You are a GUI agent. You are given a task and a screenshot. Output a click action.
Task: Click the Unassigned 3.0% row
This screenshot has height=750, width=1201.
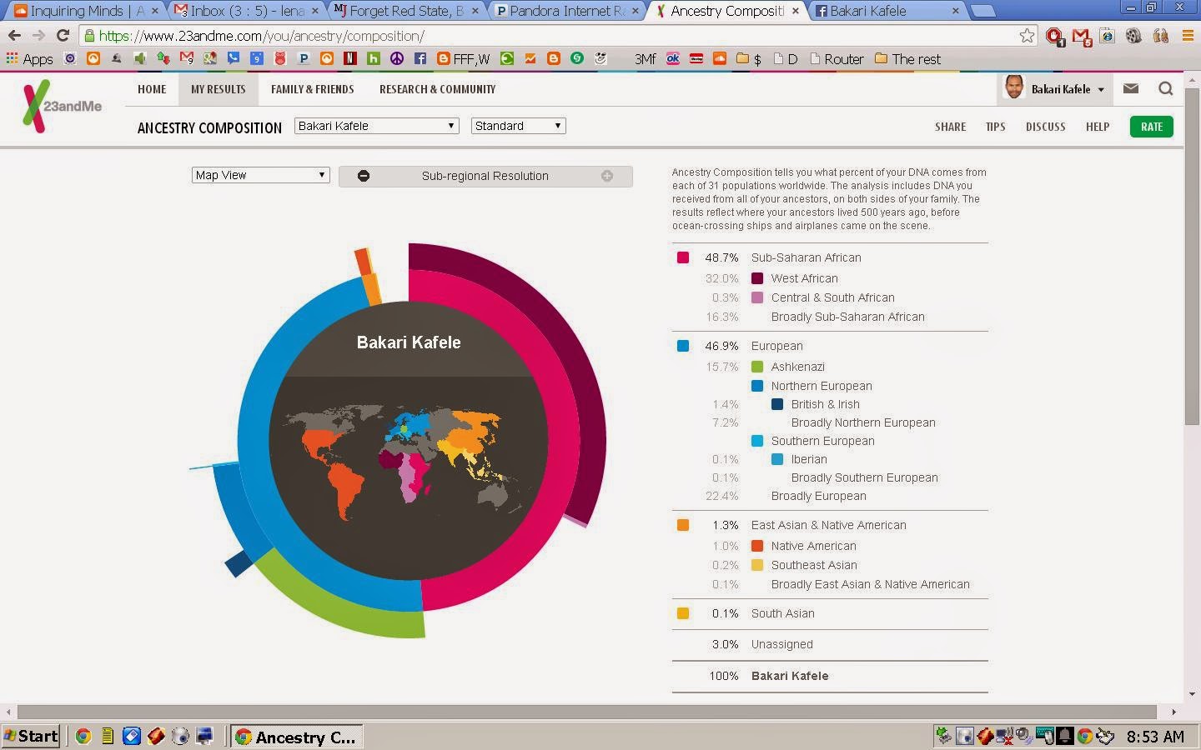tap(830, 644)
